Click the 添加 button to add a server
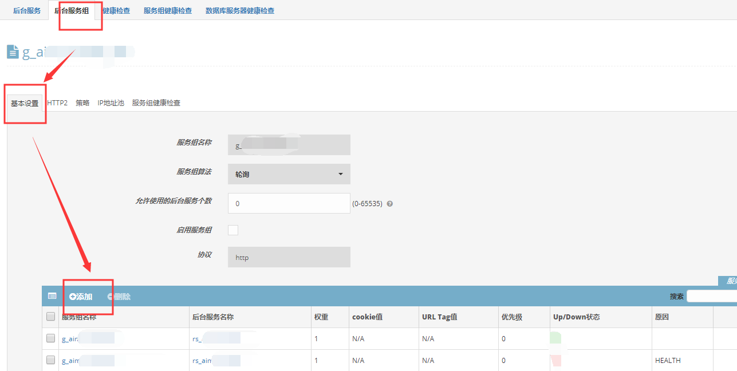The height and width of the screenshot is (371, 737). 81,296
